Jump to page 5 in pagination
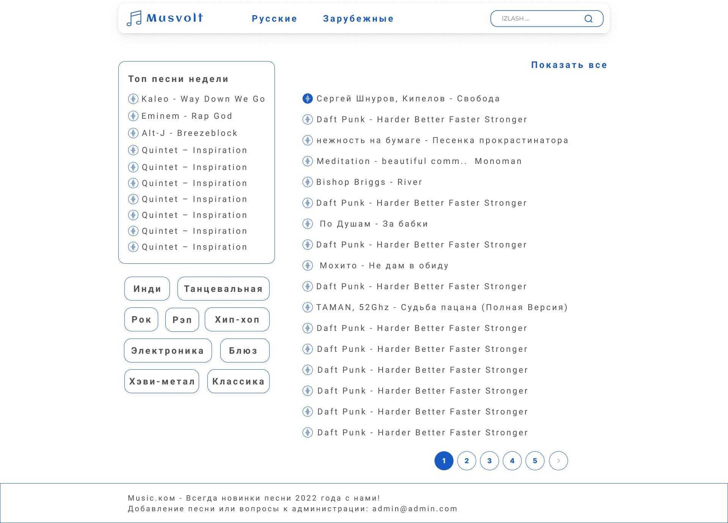 [535, 461]
